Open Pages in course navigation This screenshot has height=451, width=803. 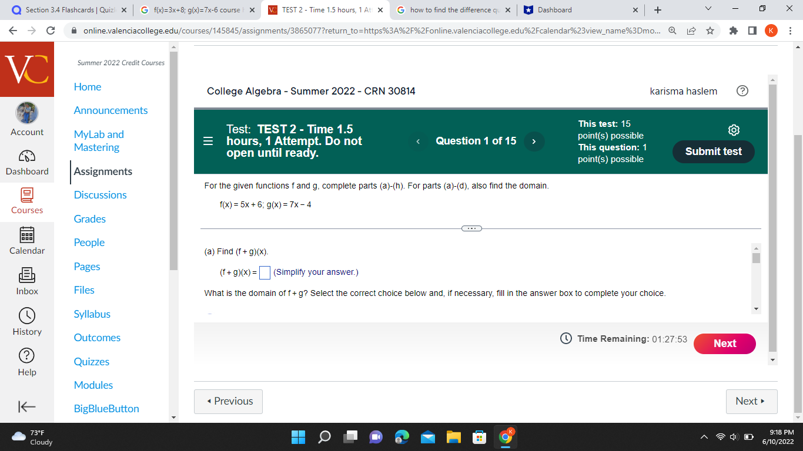(87, 267)
